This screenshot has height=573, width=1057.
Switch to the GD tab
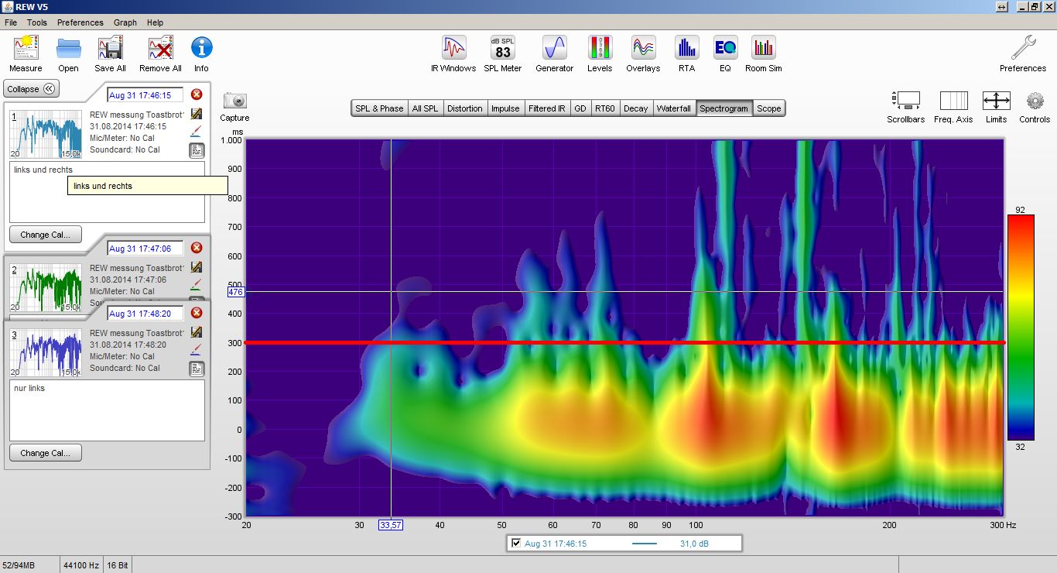coord(580,108)
